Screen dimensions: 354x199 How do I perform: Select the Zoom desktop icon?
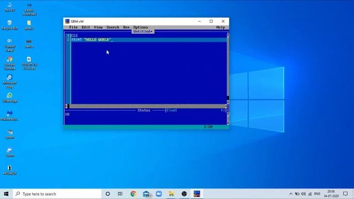point(9,153)
